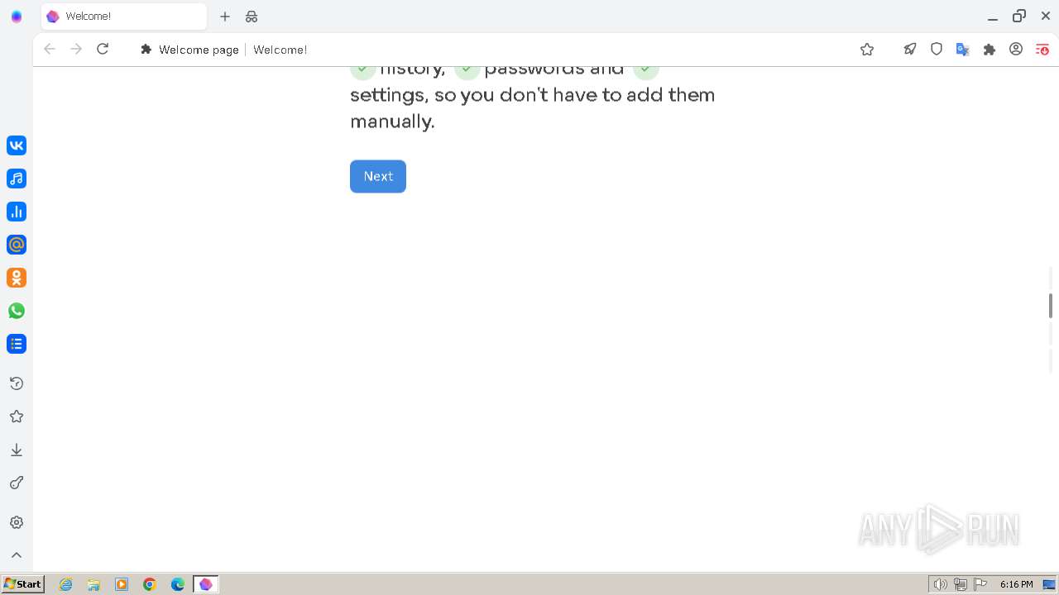1059x595 pixels.
Task: Click the address bar showing Welcome page
Action: [496, 50]
